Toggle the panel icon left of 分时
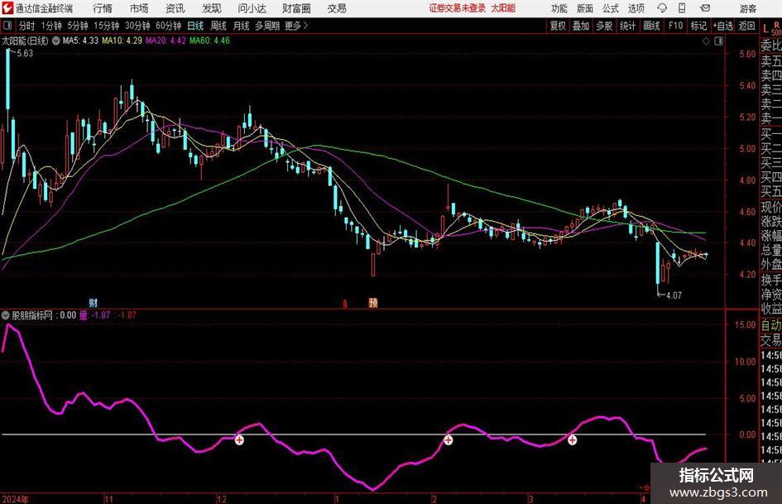782x504 pixels. point(7,26)
